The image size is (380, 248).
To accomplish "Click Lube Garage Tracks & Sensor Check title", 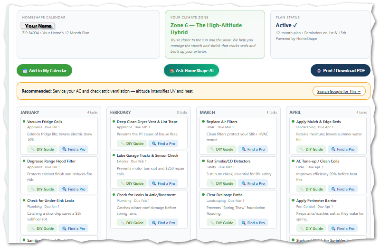I will [x=147, y=155].
